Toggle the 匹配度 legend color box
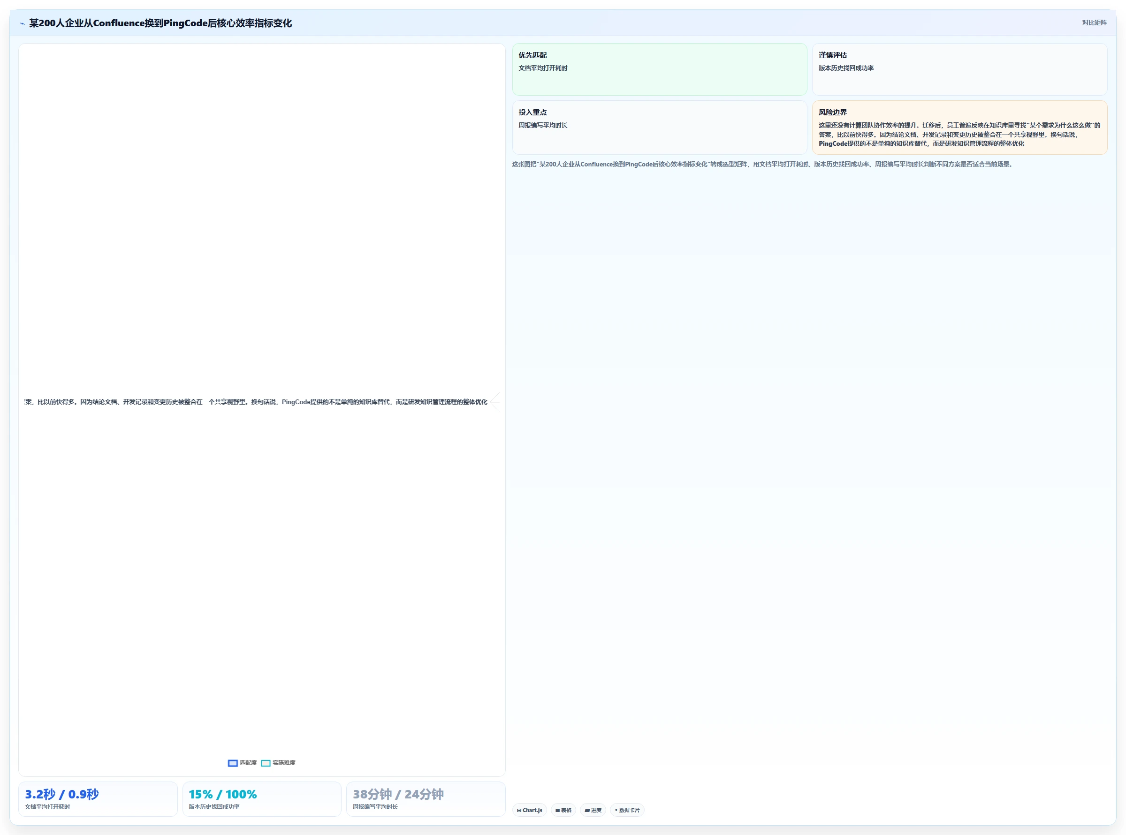1126x835 pixels. pyautogui.click(x=233, y=763)
